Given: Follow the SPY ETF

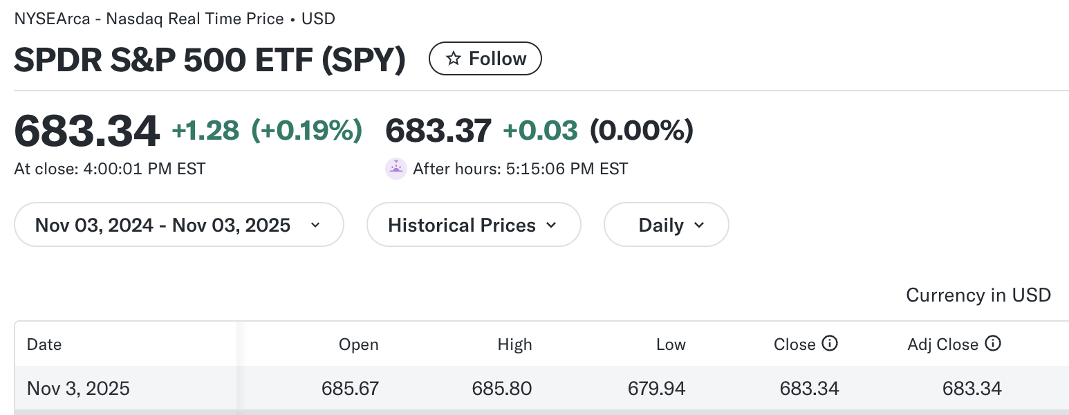Looking at the screenshot, I should click(x=485, y=59).
